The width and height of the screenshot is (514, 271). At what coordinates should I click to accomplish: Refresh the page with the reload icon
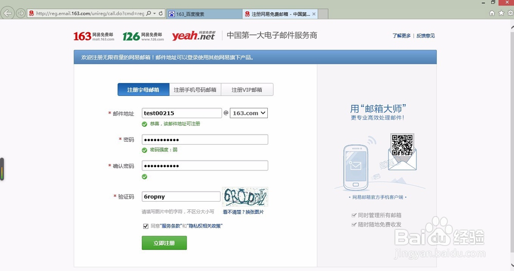(161, 13)
